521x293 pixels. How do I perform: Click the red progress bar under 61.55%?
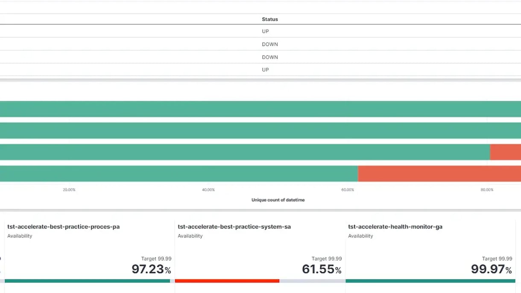227,281
